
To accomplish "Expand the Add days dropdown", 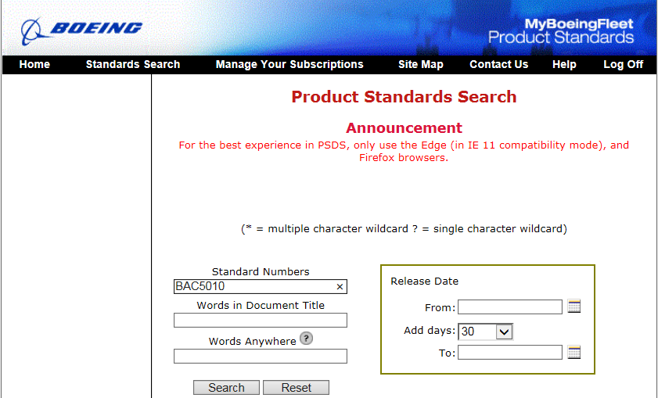I will [x=504, y=332].
